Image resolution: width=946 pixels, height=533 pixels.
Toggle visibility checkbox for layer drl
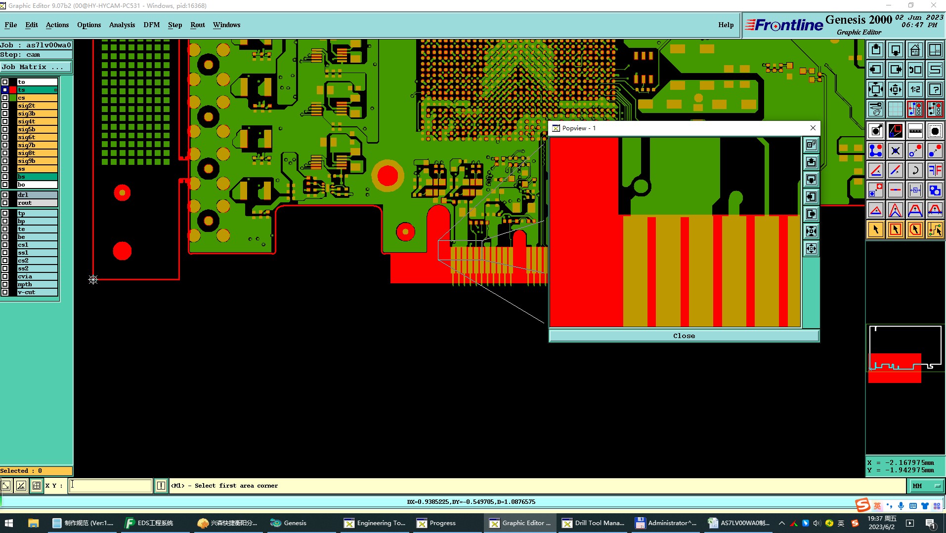[x=5, y=195]
